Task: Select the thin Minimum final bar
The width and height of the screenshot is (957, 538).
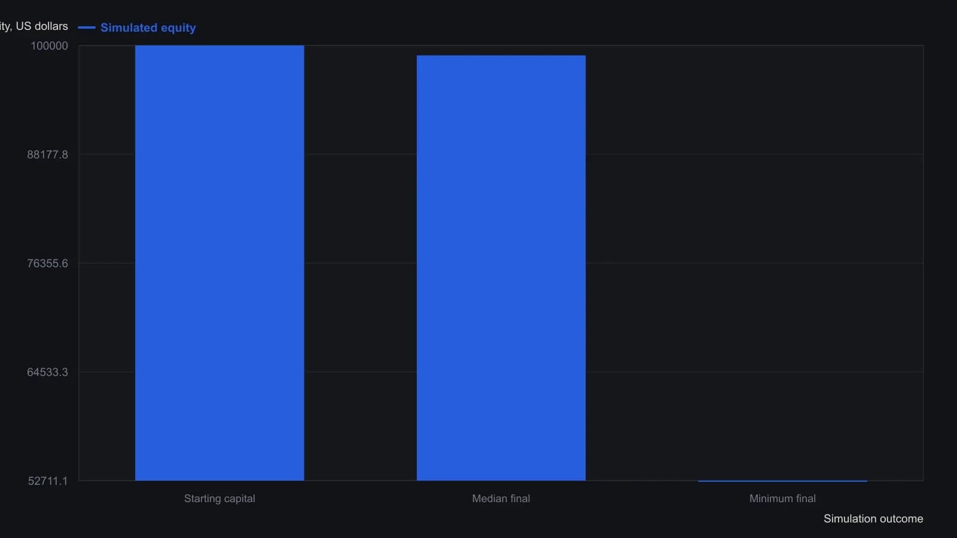Action: click(x=782, y=481)
